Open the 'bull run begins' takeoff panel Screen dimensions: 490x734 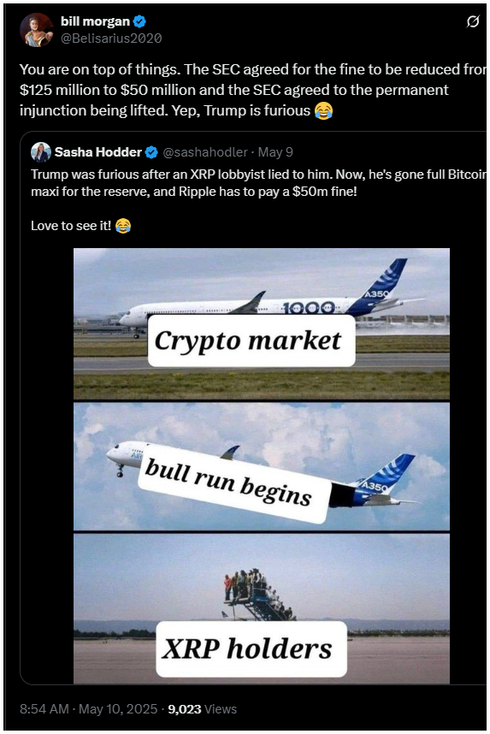[262, 467]
